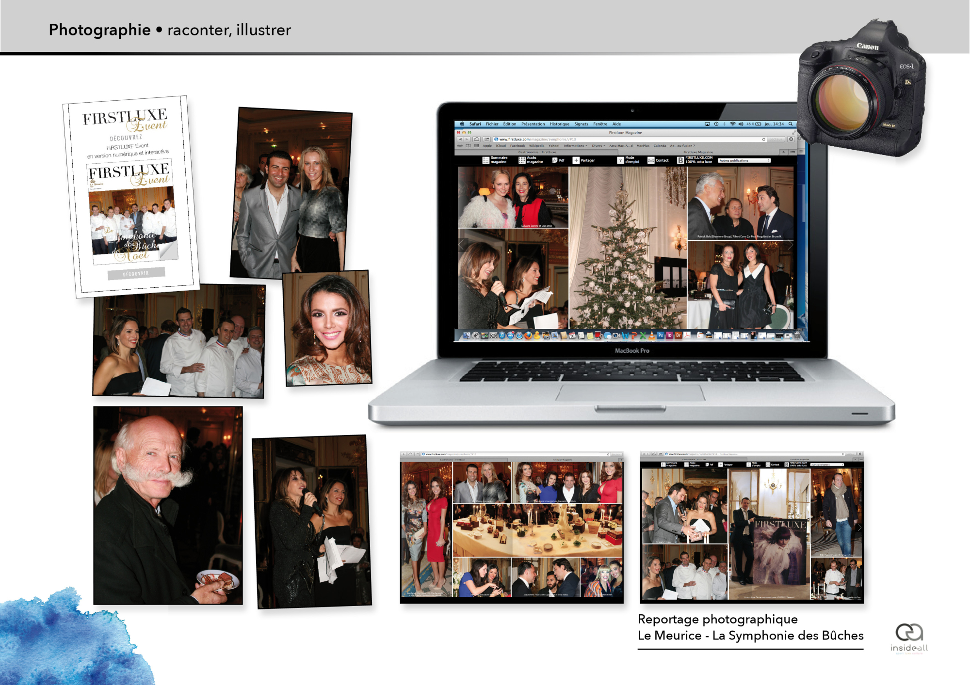Expand the Divers bookmarks folder
This screenshot has height=685, width=970.
(598, 146)
